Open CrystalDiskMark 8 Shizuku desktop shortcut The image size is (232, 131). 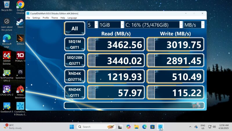click(20, 109)
